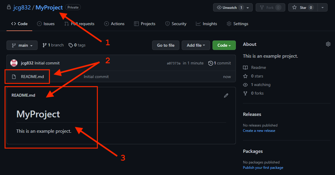This screenshot has height=175, width=335.
Task: Click the Go to file button
Action: (166, 45)
